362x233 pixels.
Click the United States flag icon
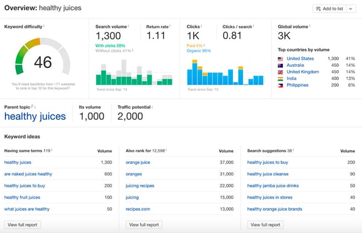tap(281, 59)
